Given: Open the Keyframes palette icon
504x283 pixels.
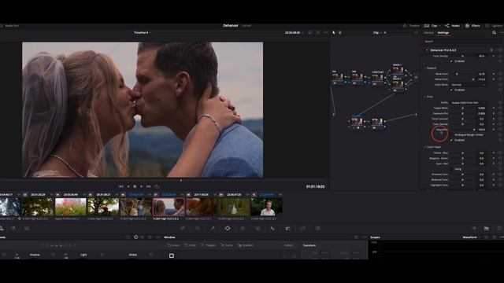Looking at the screenshot, I should 474,229.
